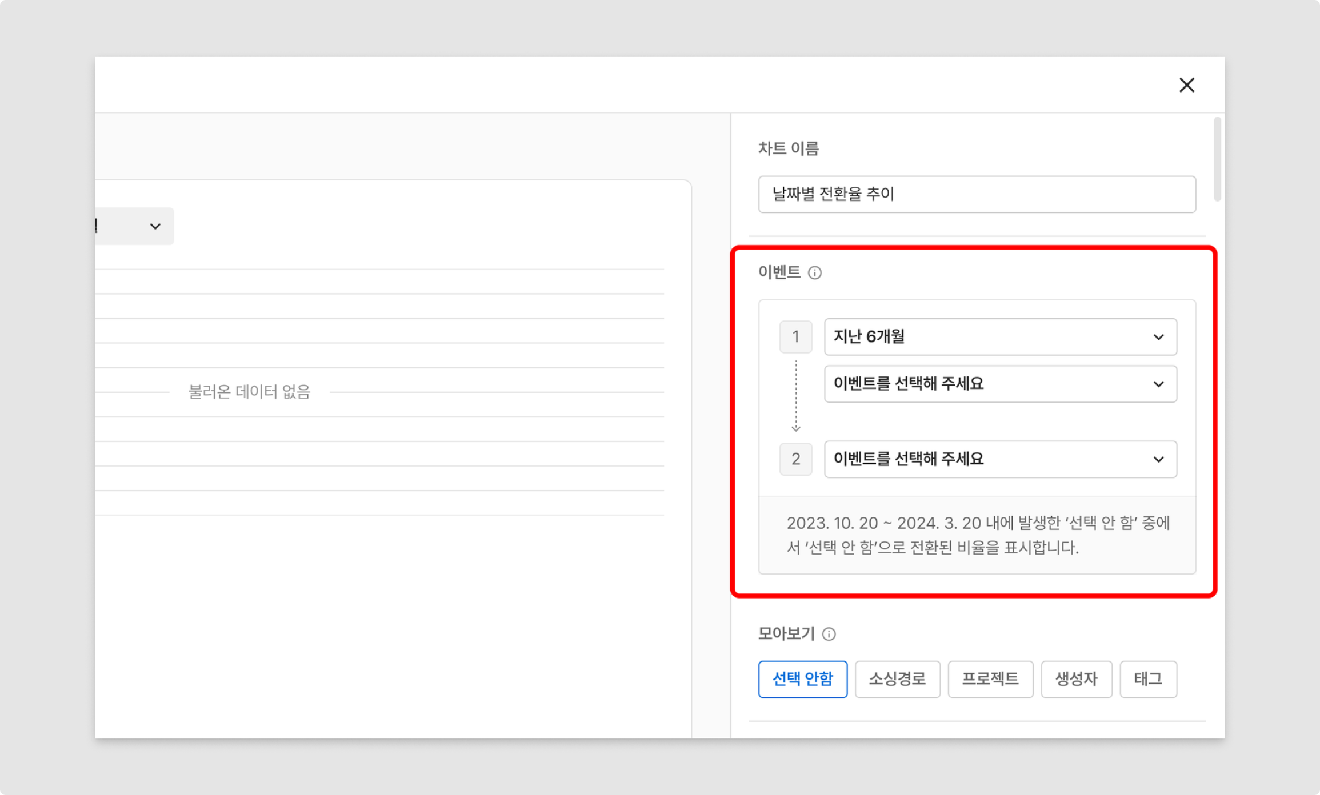The width and height of the screenshot is (1320, 795).
Task: Select 프로젝트 grouping option
Action: point(990,679)
